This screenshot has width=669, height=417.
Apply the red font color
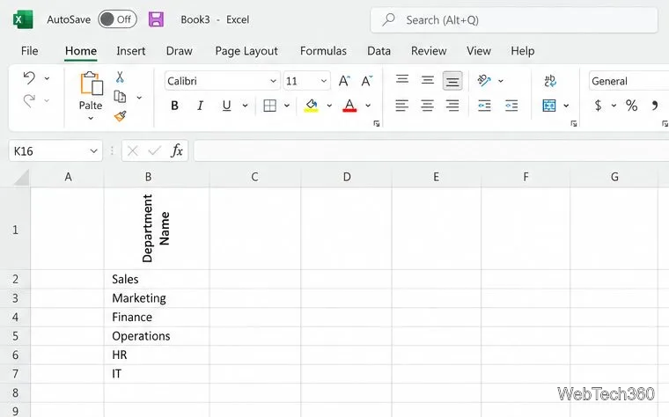point(349,106)
